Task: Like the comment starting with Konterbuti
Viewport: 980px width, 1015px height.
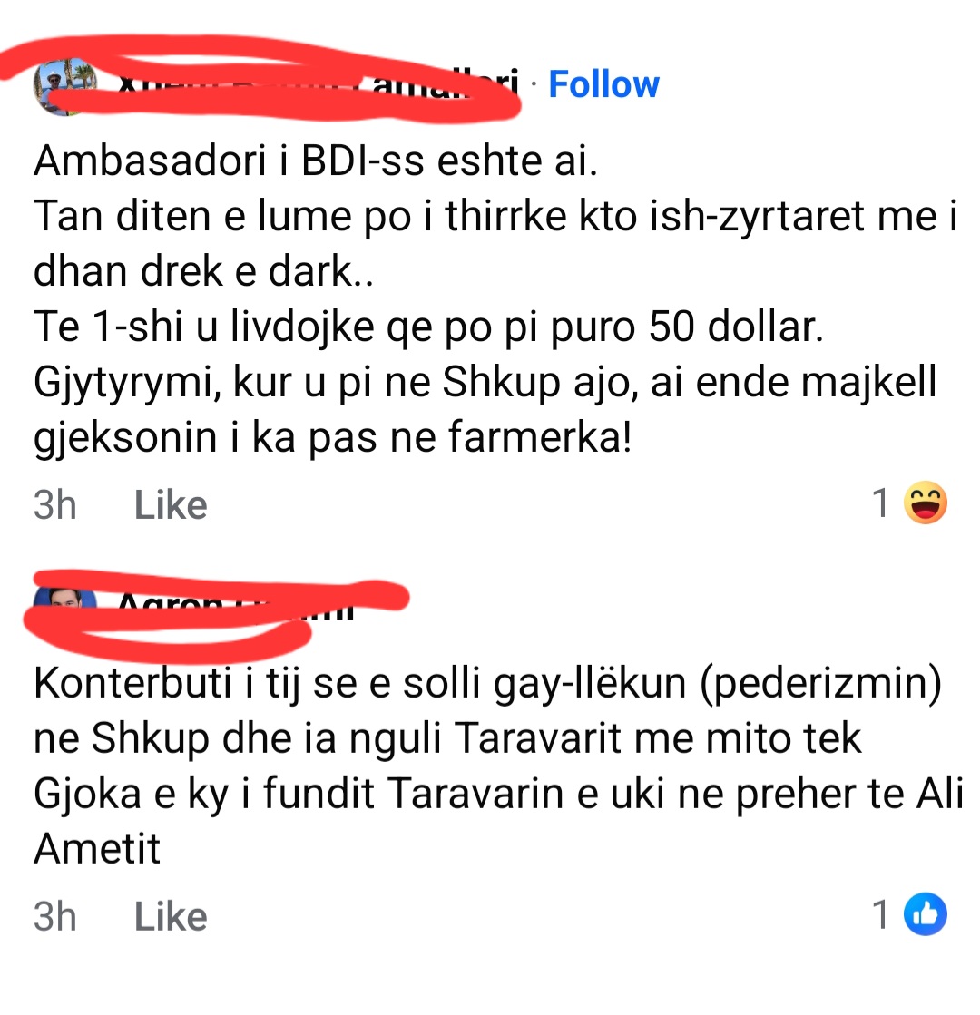Action: pos(171,917)
